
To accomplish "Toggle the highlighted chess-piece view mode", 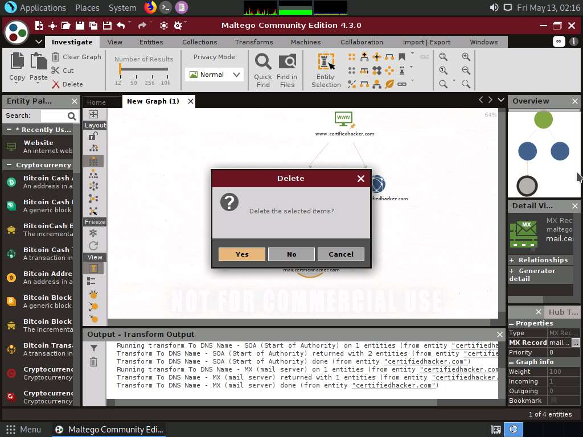I will click(93, 269).
